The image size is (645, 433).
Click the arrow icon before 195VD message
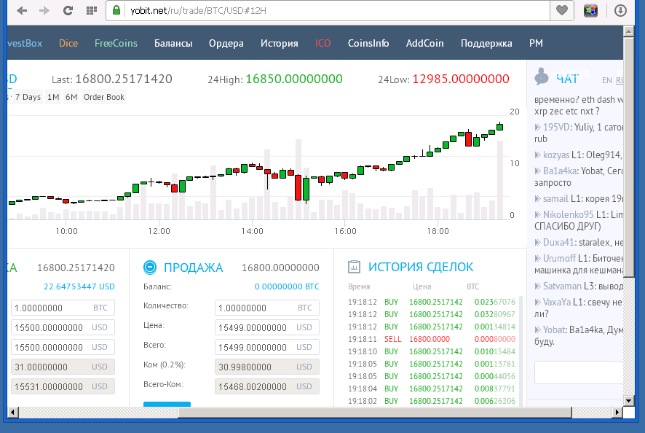pos(537,128)
